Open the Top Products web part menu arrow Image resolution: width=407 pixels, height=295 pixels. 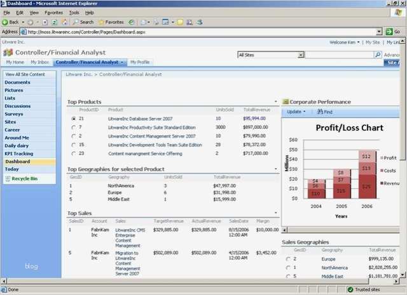(275, 102)
